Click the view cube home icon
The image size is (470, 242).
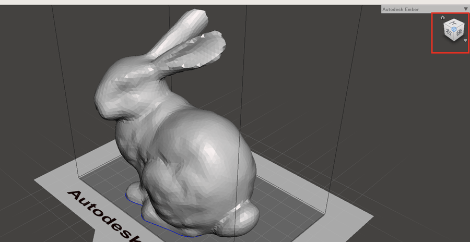[x=443, y=17]
